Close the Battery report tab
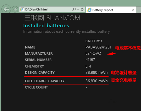Image resolution: width=141 pixels, height=111 pixels. [x=133, y=10]
